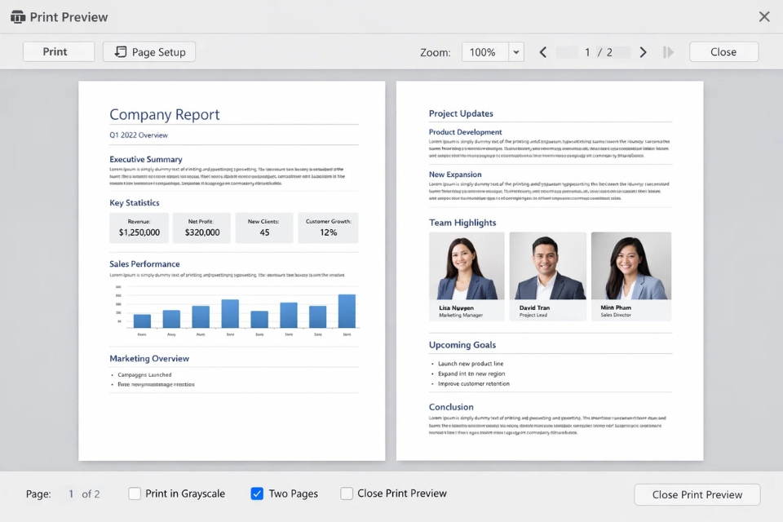Image resolution: width=783 pixels, height=522 pixels.
Task: Enable the Print in Grayscale checkbox
Action: click(x=135, y=493)
